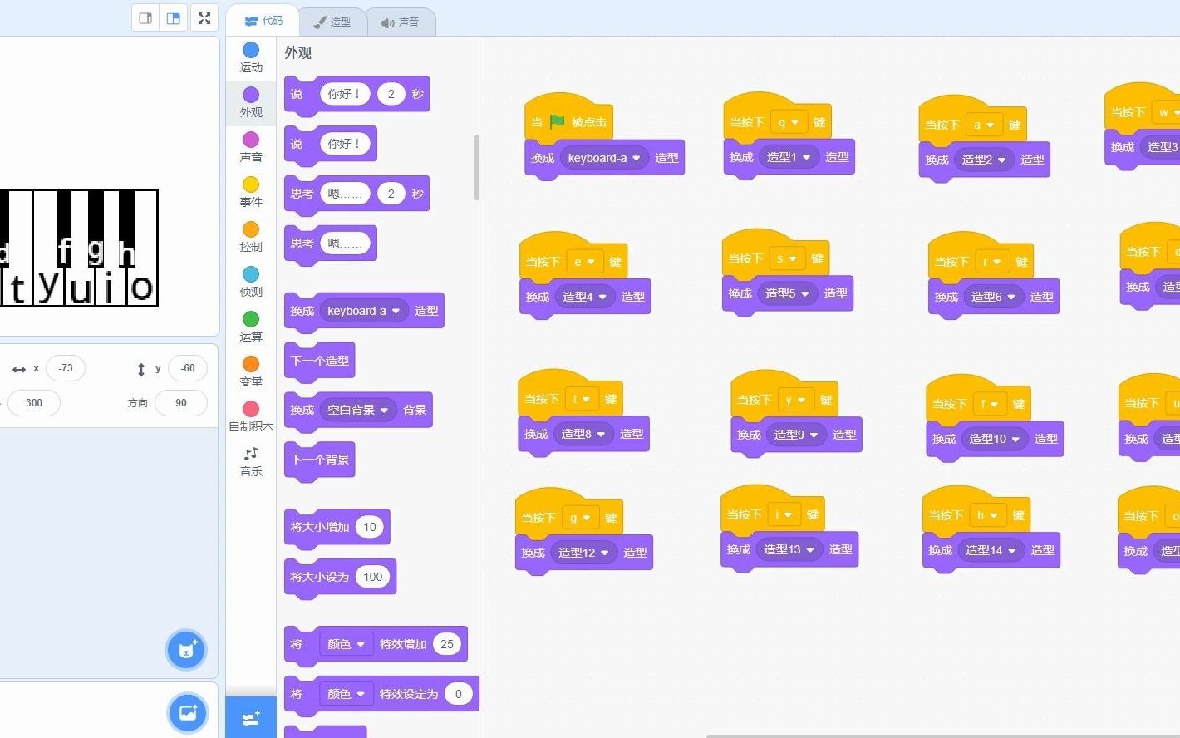Screen dimensions: 1180x738
Task: Open 颜色 dropdown in 特效设定为 block
Action: [347, 694]
